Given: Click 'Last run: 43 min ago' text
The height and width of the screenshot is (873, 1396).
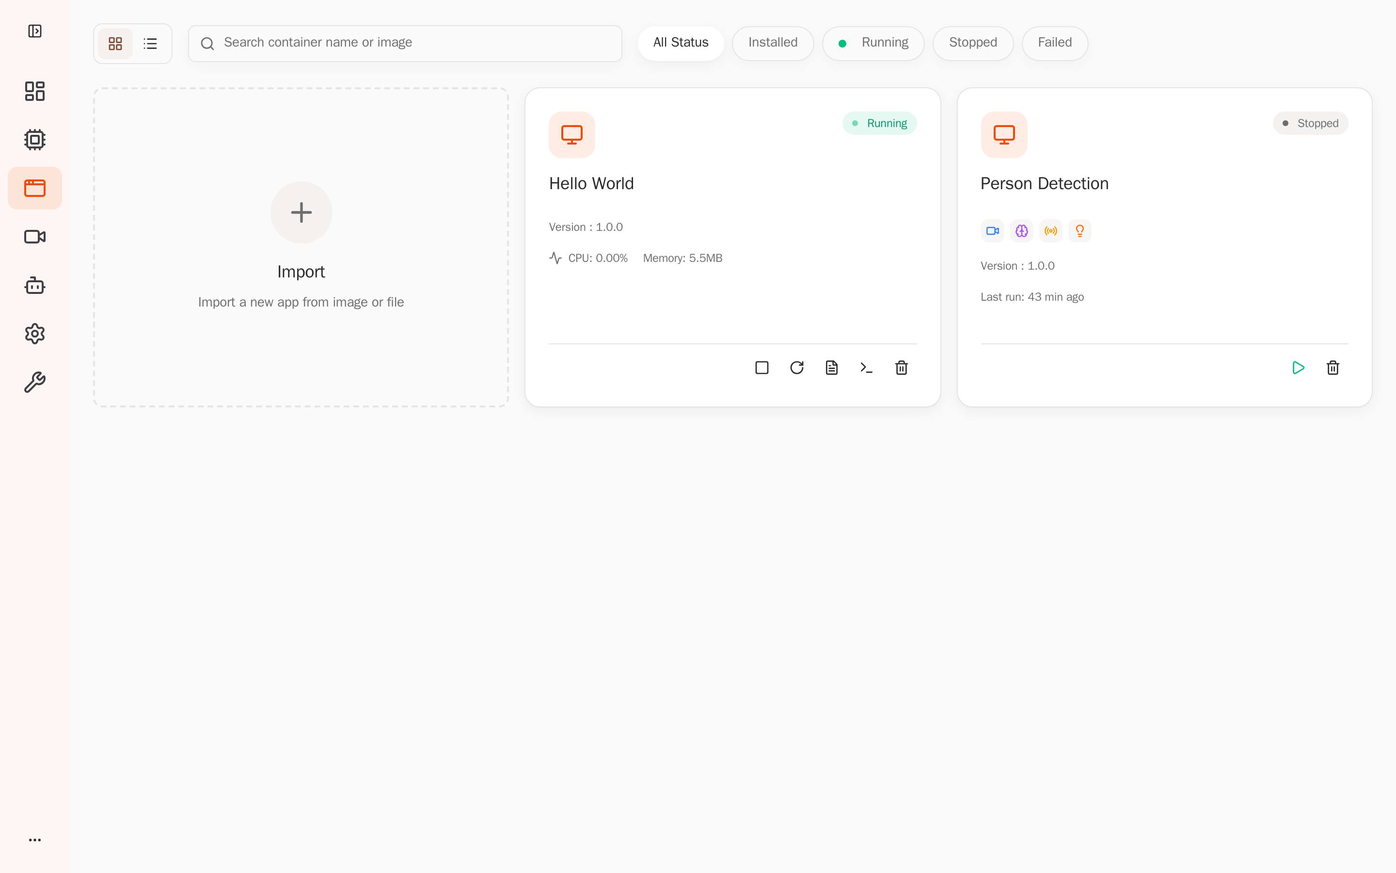Looking at the screenshot, I should tap(1032, 297).
